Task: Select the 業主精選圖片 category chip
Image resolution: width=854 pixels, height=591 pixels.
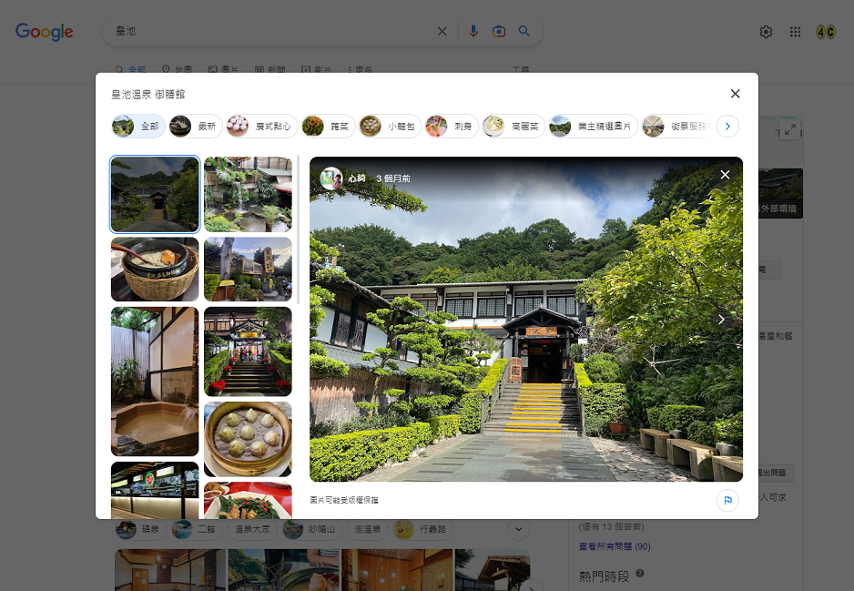Action: (593, 127)
